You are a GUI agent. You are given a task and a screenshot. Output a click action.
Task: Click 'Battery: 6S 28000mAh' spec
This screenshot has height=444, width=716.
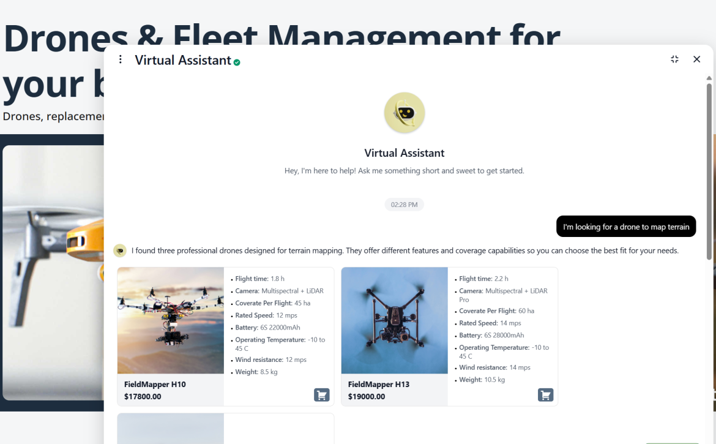pyautogui.click(x=491, y=335)
